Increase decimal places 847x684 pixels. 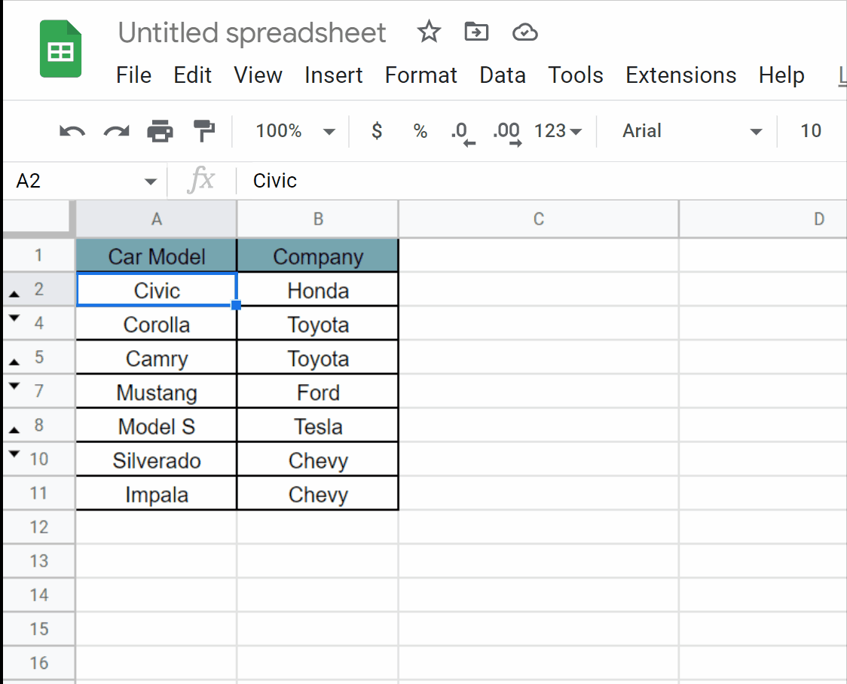506,130
